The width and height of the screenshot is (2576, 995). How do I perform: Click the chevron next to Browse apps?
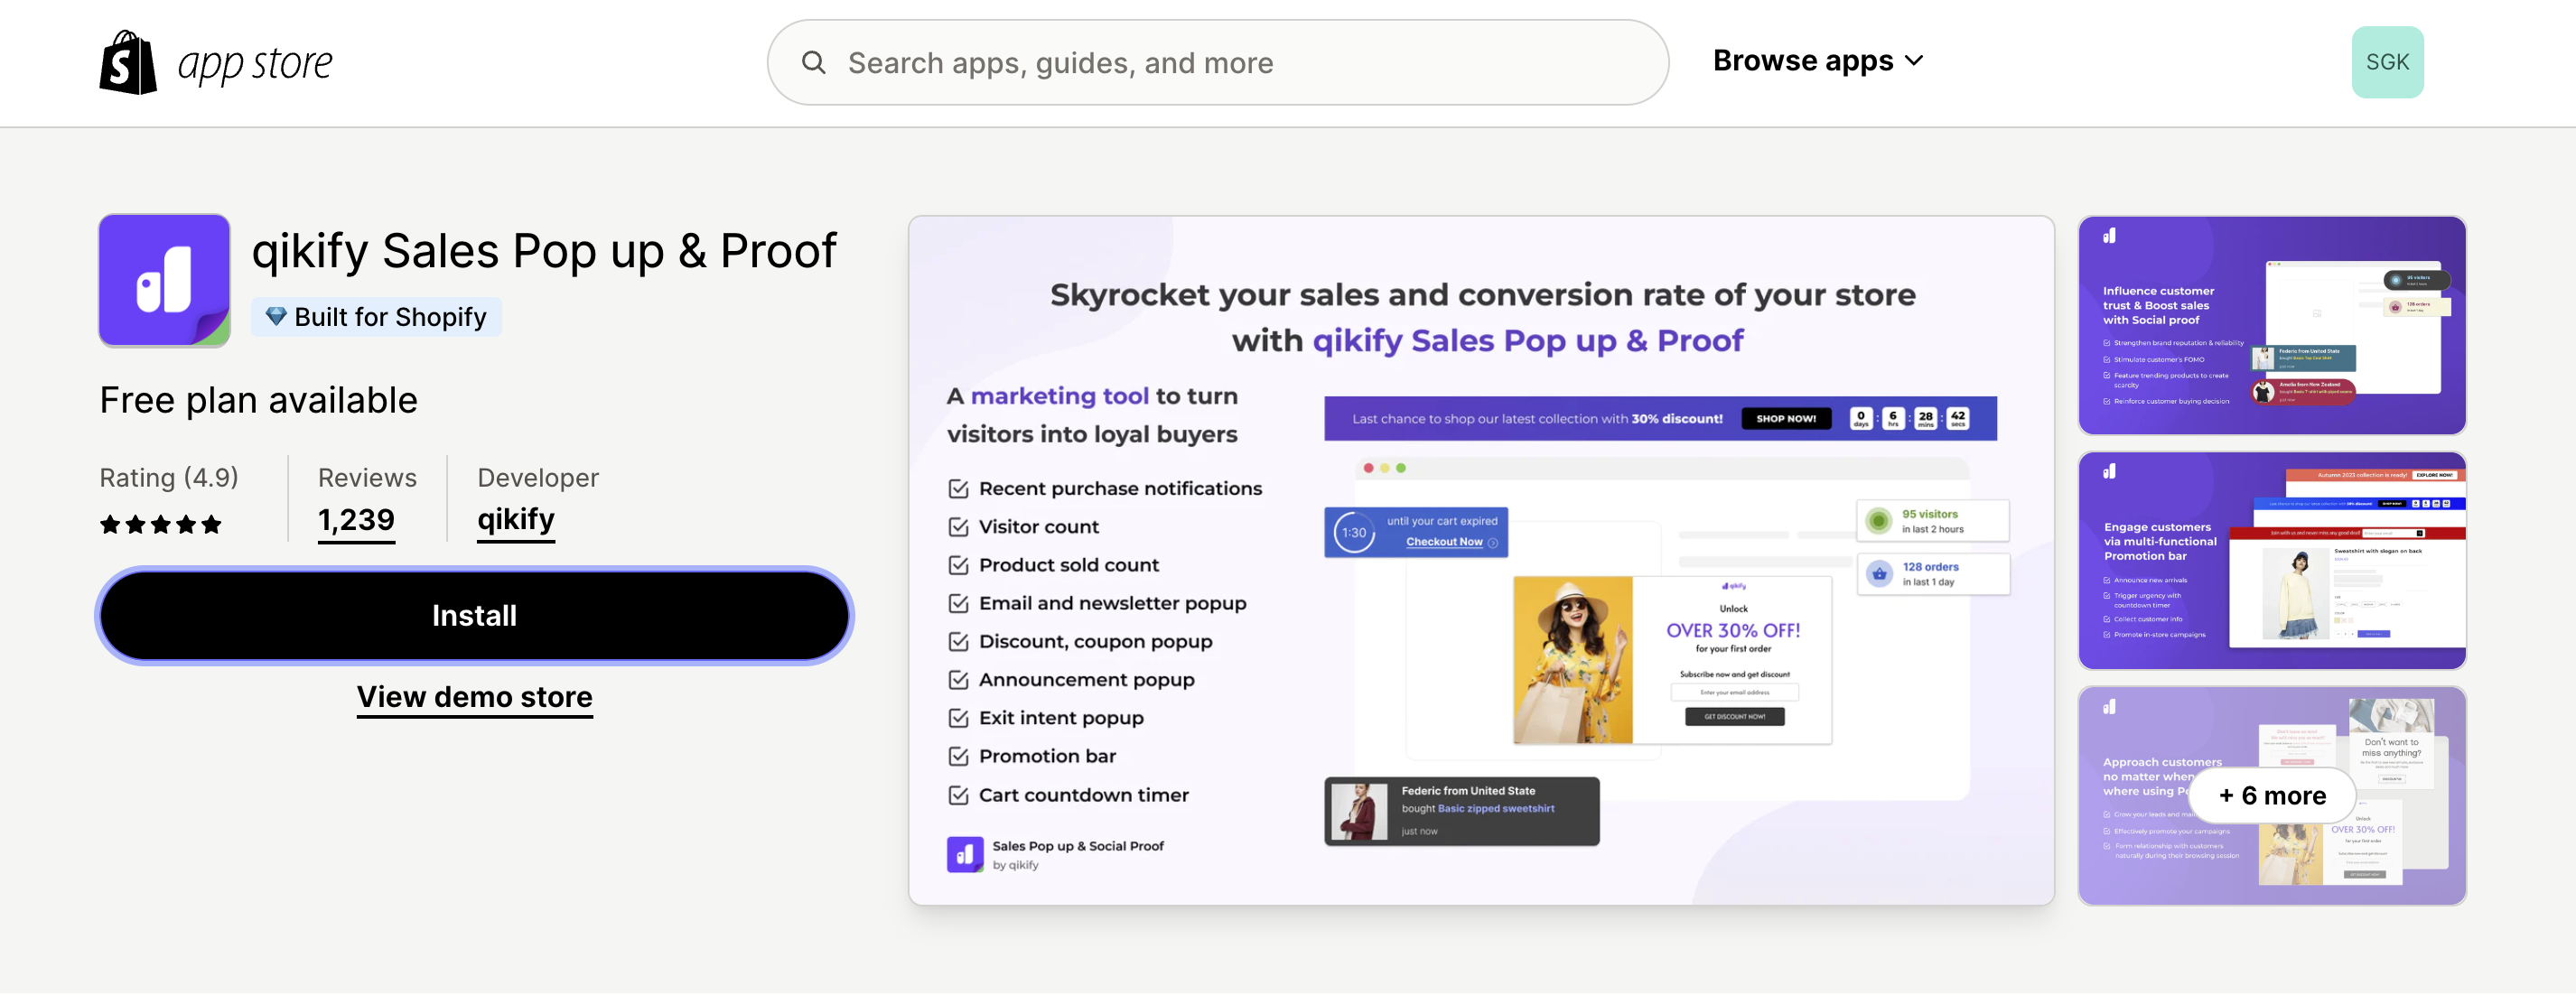[1914, 61]
